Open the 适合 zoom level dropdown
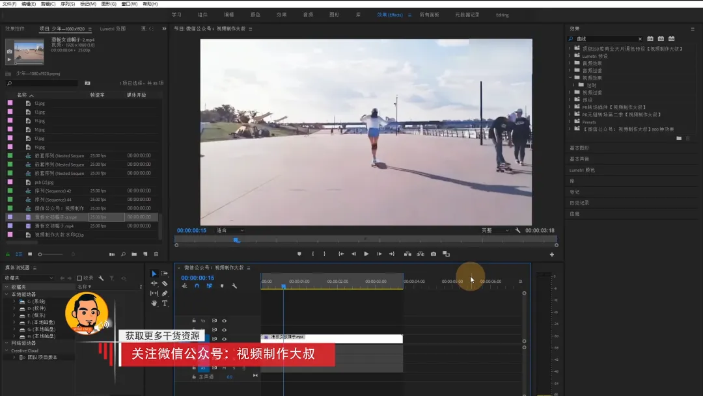 (x=230, y=230)
